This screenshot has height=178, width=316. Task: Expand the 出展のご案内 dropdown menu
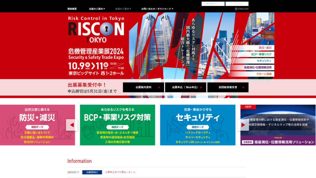(x=97, y=9)
